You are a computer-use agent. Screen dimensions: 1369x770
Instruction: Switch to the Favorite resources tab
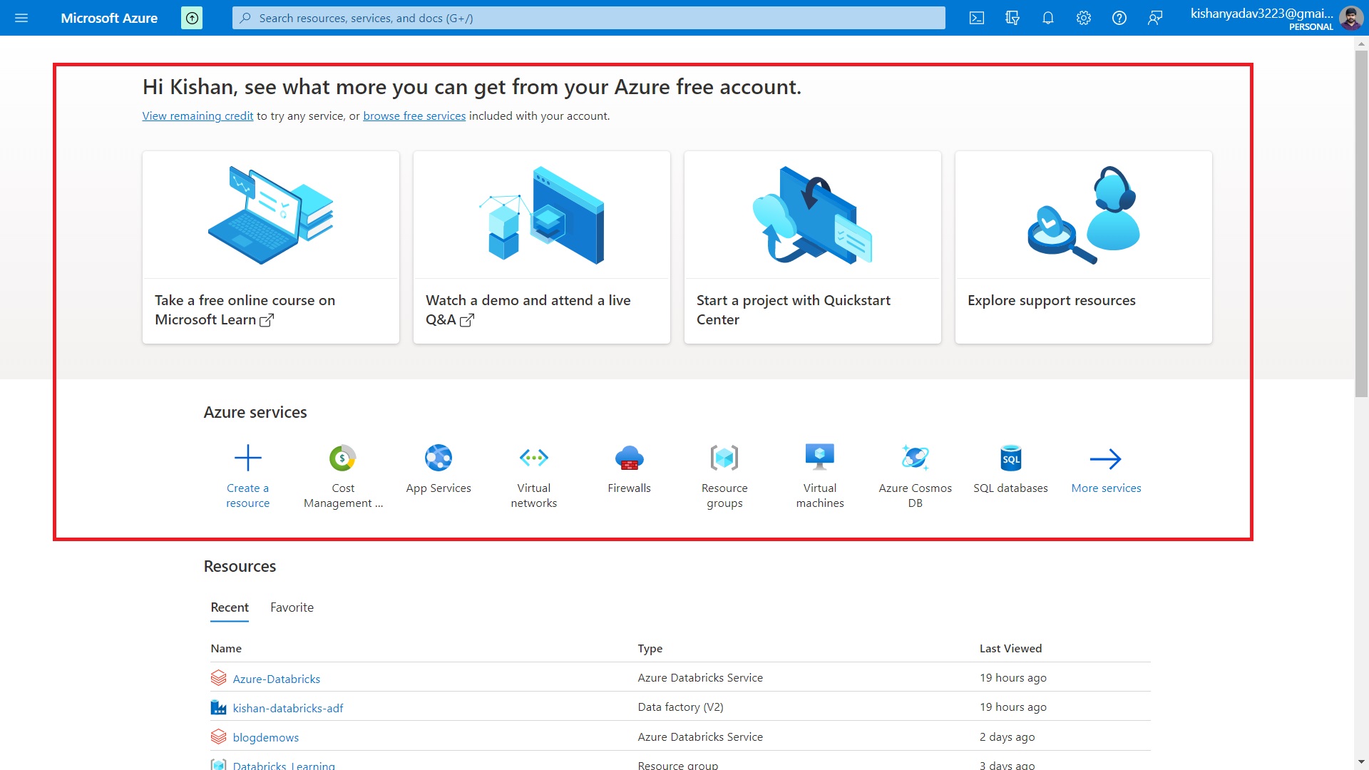click(292, 607)
